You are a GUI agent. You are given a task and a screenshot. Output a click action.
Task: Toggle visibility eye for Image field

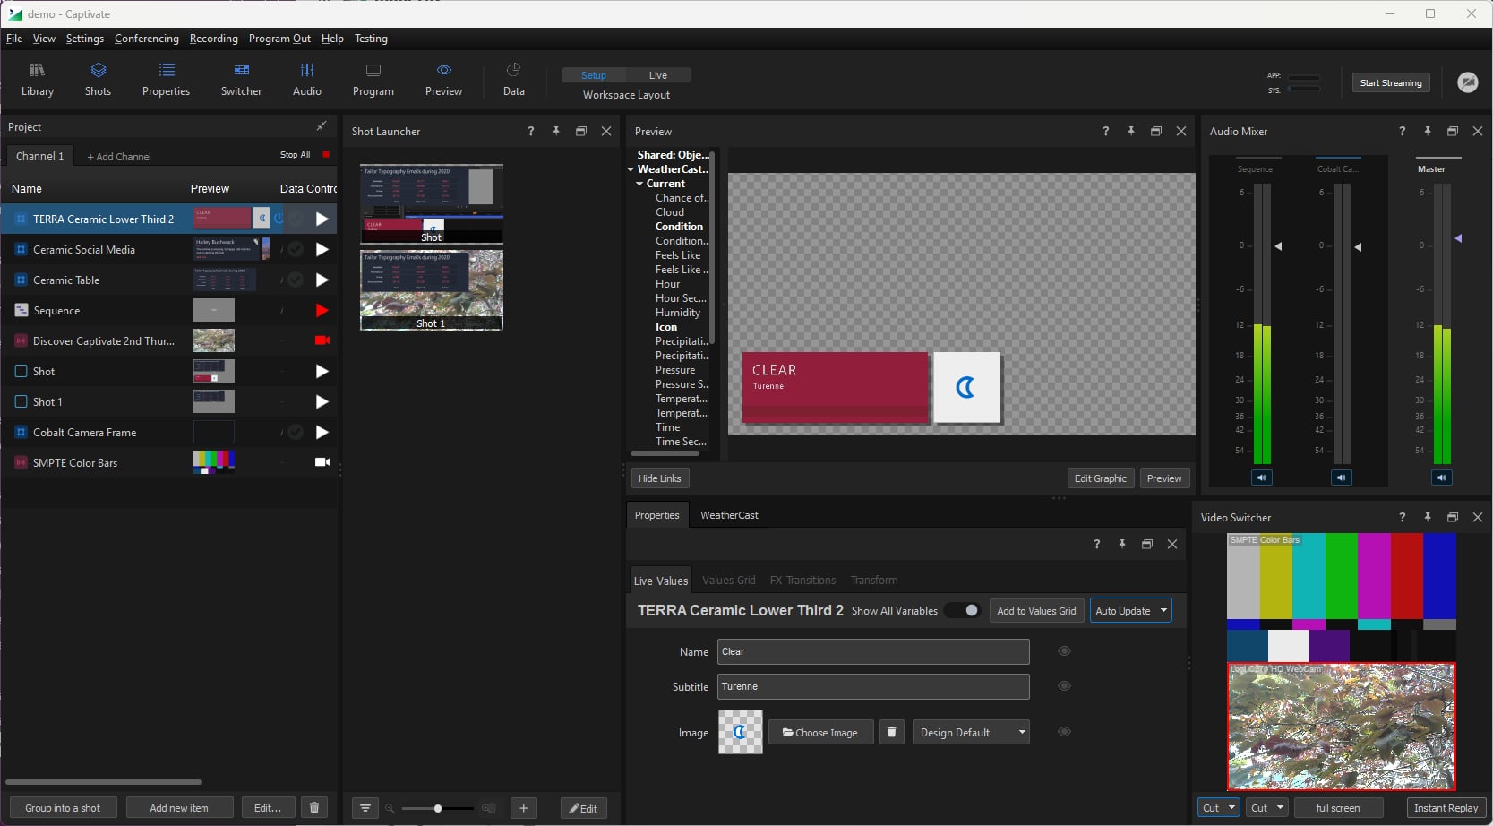coord(1064,732)
